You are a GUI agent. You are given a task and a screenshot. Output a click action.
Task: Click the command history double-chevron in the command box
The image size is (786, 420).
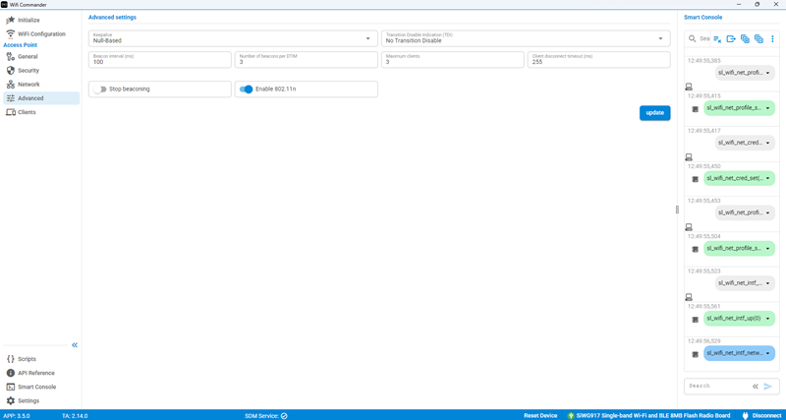click(755, 387)
